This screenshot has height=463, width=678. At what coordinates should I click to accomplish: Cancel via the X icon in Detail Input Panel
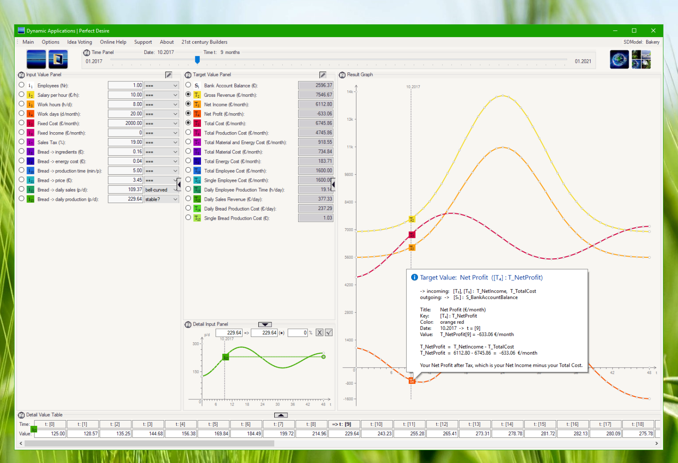point(319,332)
